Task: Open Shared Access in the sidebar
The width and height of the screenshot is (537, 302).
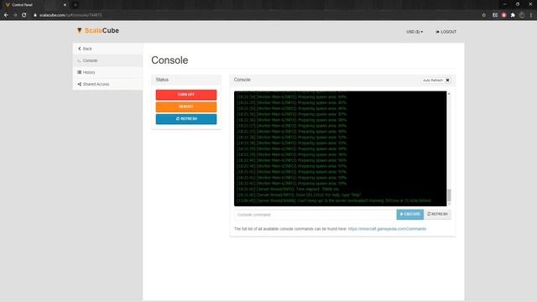Action: [107, 84]
